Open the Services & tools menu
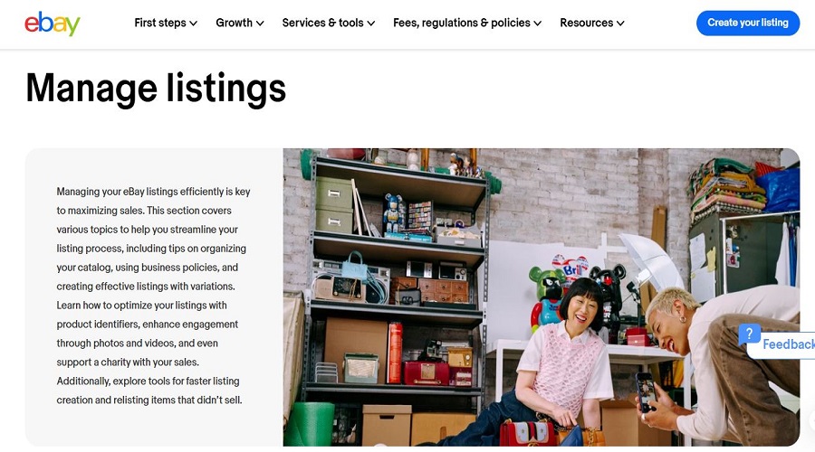Image resolution: width=815 pixels, height=452 pixels. [x=329, y=23]
